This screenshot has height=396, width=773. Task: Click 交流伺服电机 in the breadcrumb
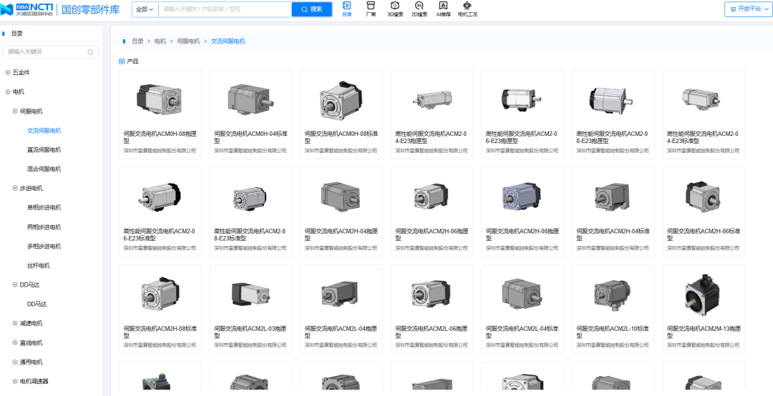228,41
